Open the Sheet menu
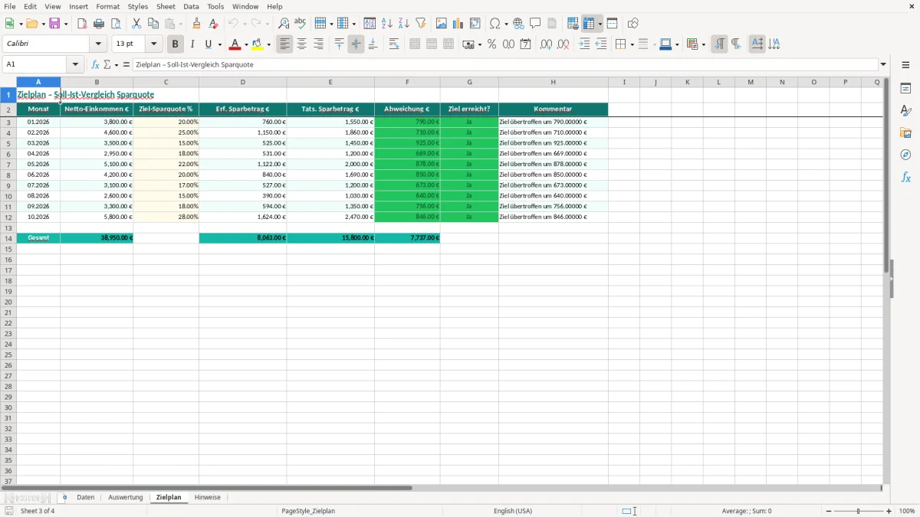The image size is (920, 517). [166, 6]
